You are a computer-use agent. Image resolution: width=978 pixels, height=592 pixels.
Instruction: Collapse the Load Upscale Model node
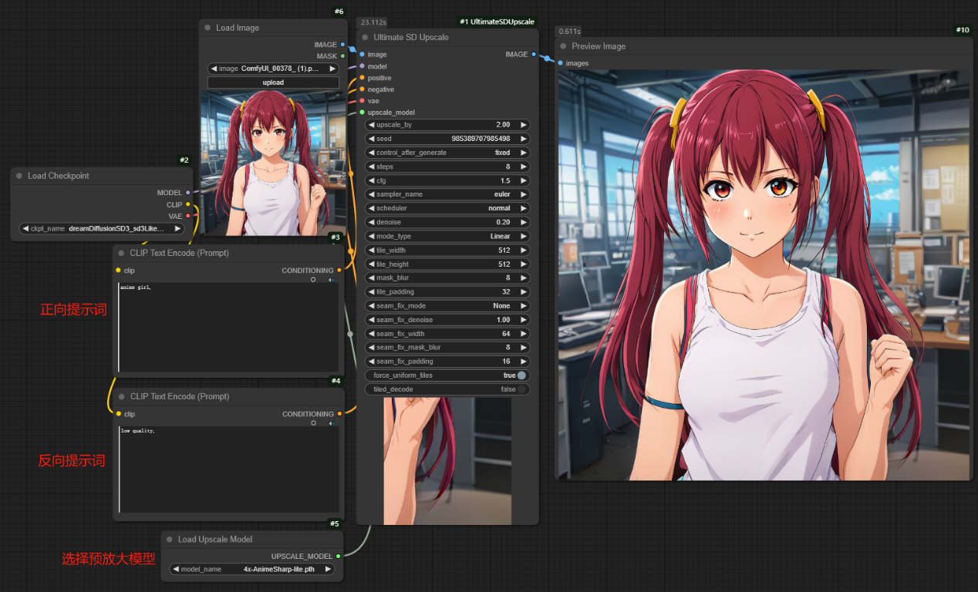pyautogui.click(x=170, y=540)
